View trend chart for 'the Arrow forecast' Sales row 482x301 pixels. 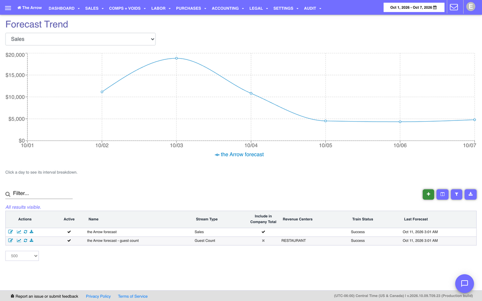(19, 232)
